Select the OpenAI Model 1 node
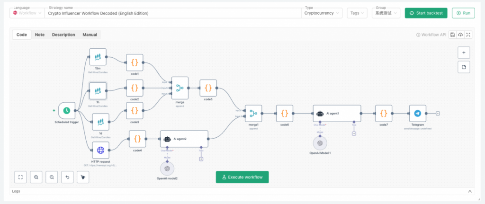This screenshot has width=485, height=204. (x=320, y=142)
